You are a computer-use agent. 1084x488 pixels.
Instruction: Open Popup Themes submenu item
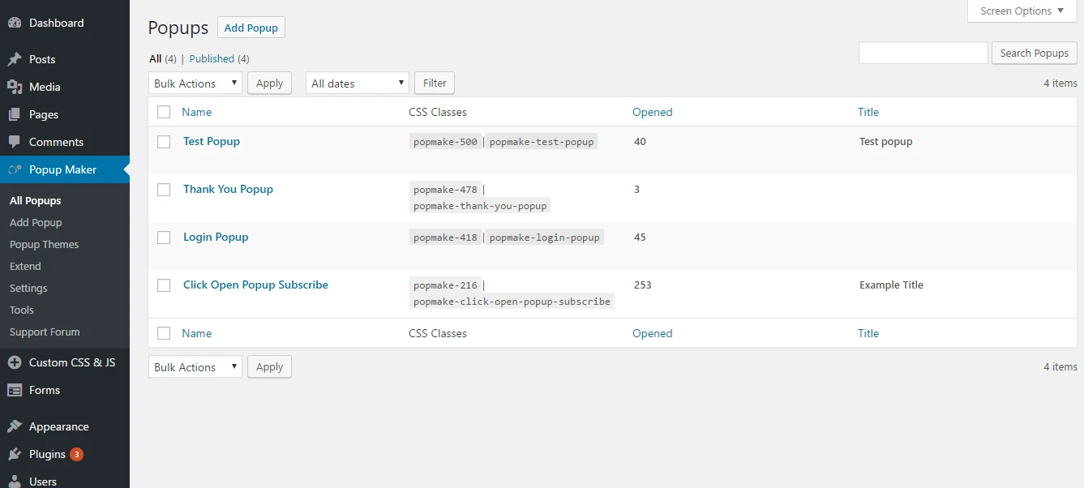coord(45,244)
